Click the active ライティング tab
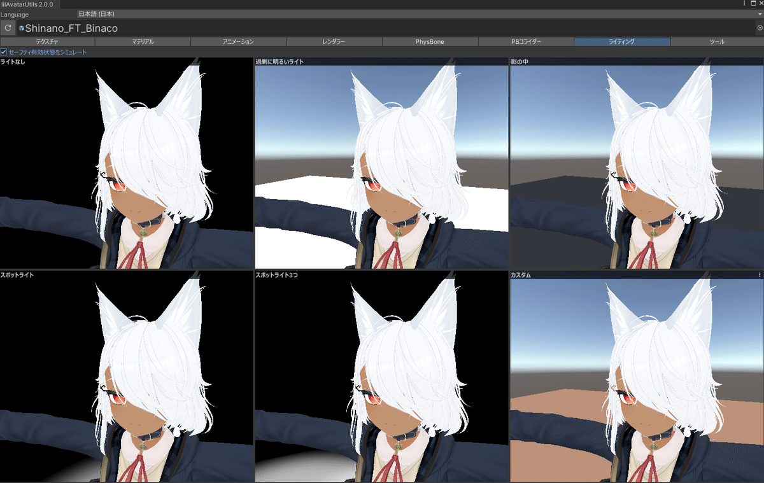 (621, 41)
